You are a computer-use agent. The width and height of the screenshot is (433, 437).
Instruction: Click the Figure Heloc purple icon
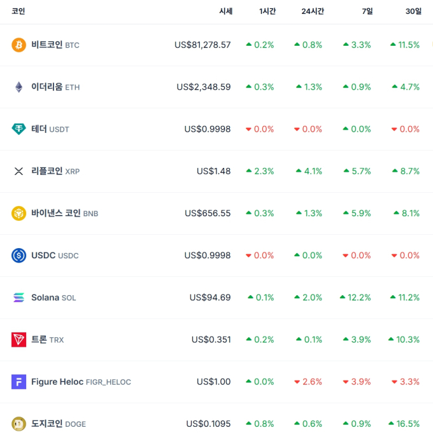[x=18, y=382]
